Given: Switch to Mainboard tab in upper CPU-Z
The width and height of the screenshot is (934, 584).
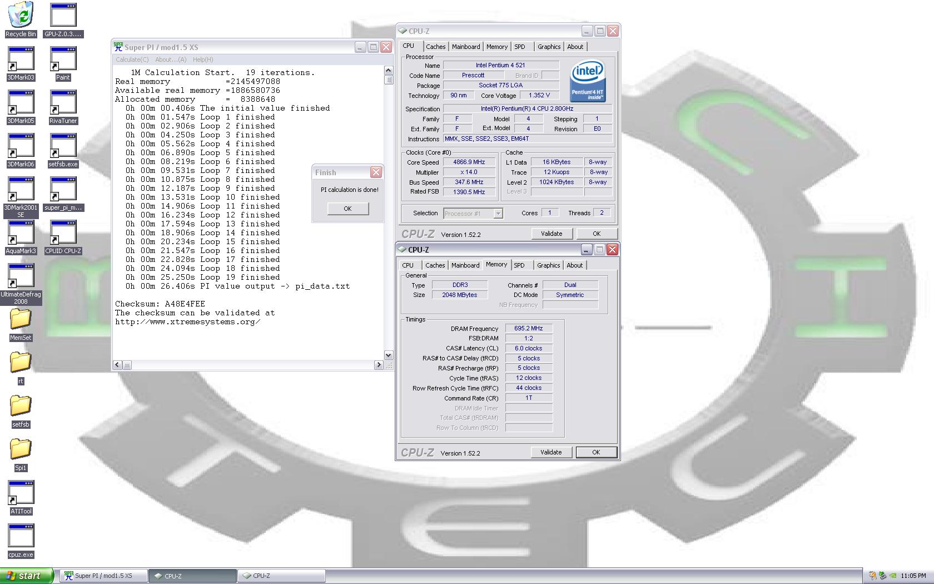Looking at the screenshot, I should click(466, 47).
